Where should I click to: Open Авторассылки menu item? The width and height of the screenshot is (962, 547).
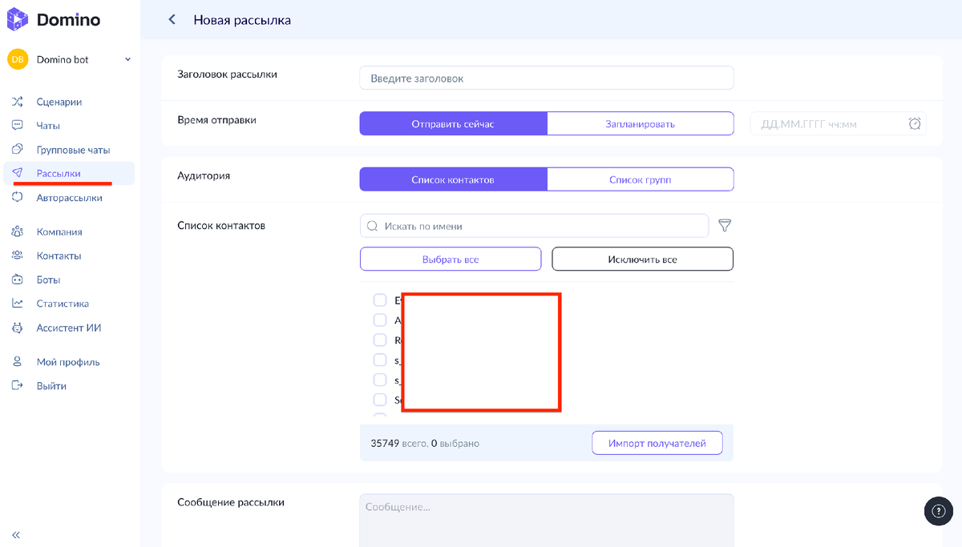pyautogui.click(x=69, y=198)
